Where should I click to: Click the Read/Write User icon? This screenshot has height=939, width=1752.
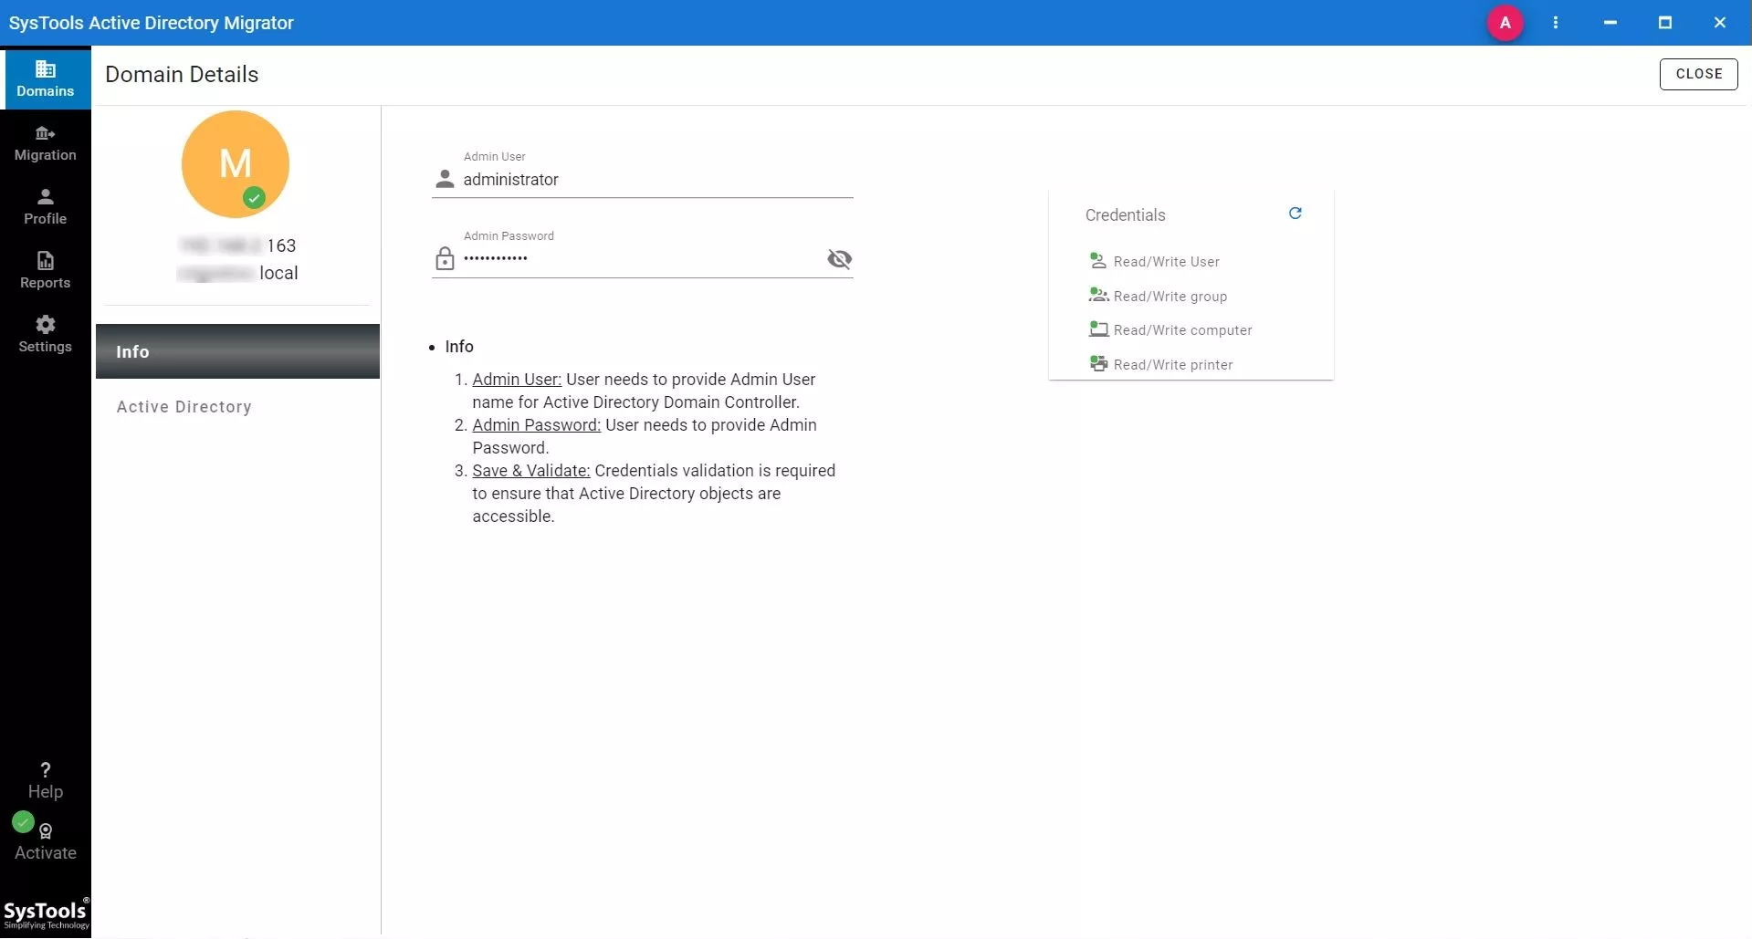pos(1098,261)
